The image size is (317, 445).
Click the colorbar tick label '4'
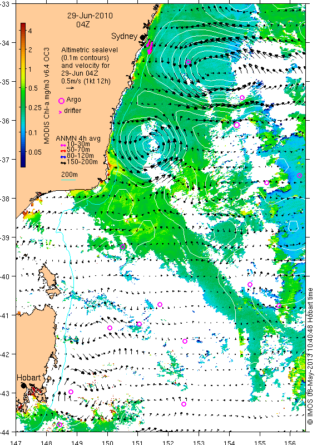30,31
